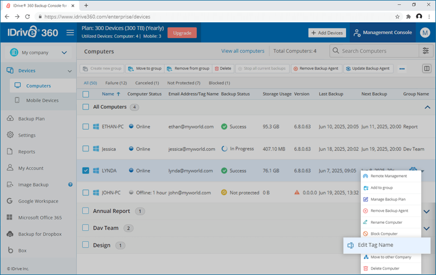Click the search magnifier icon
Image resolution: width=436 pixels, height=275 pixels.
(x=336, y=51)
